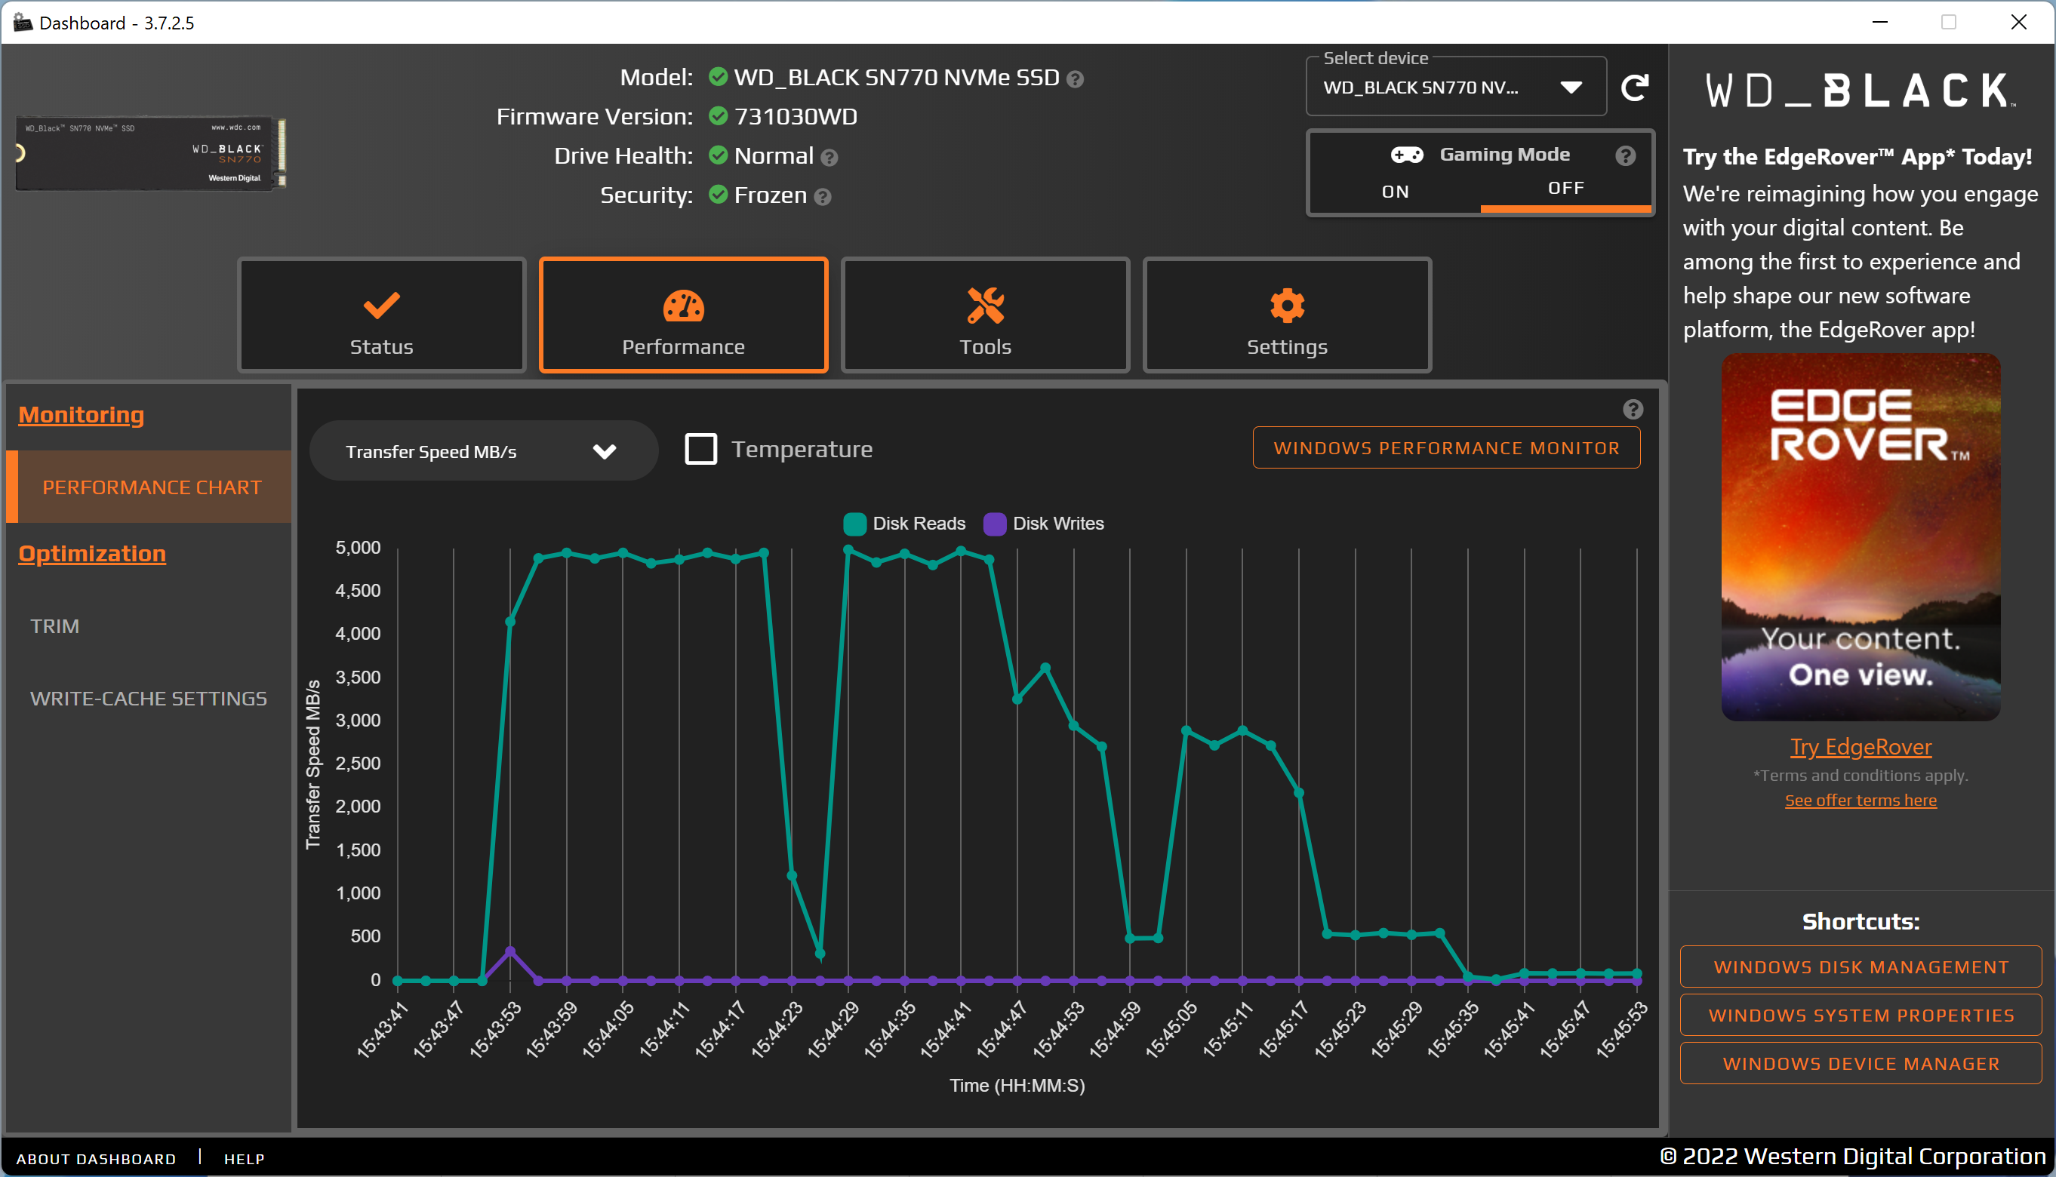
Task: Switch to the Performance tab
Action: (x=683, y=315)
